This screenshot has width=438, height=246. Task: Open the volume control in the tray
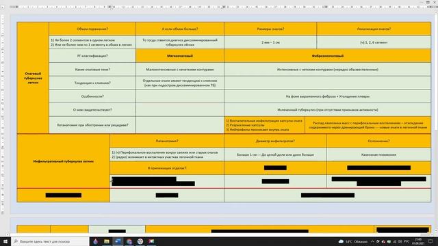pos(400,241)
